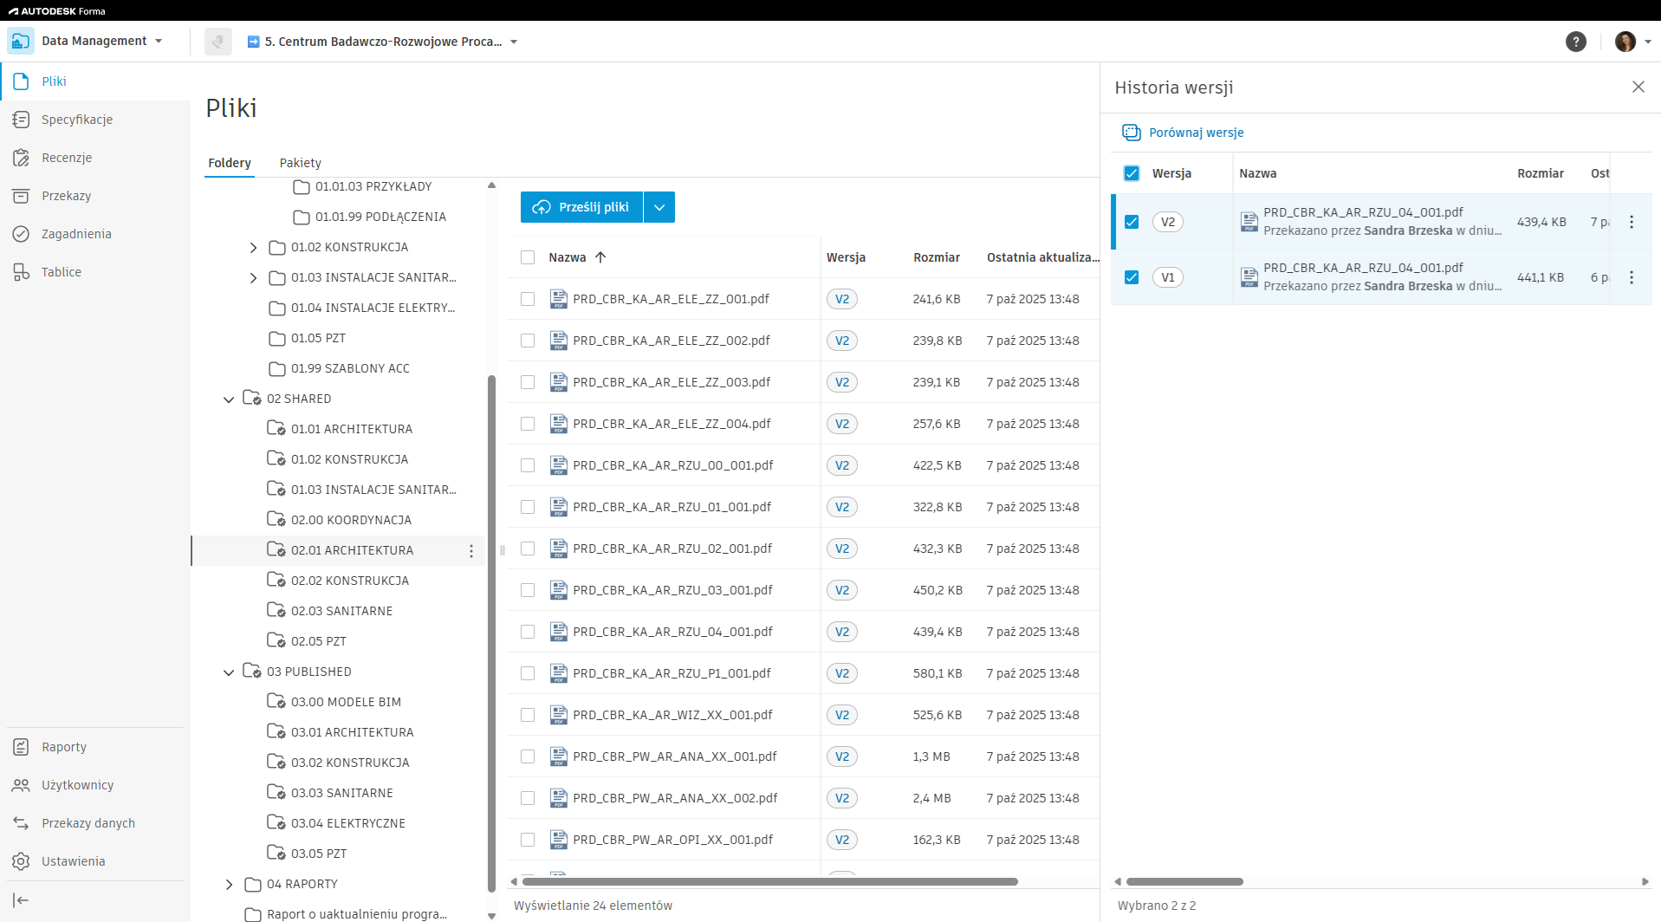
Task: Select checkbox for PRD_CBR_KA_AR_RZU_00_001.pdf
Action: 528,465
